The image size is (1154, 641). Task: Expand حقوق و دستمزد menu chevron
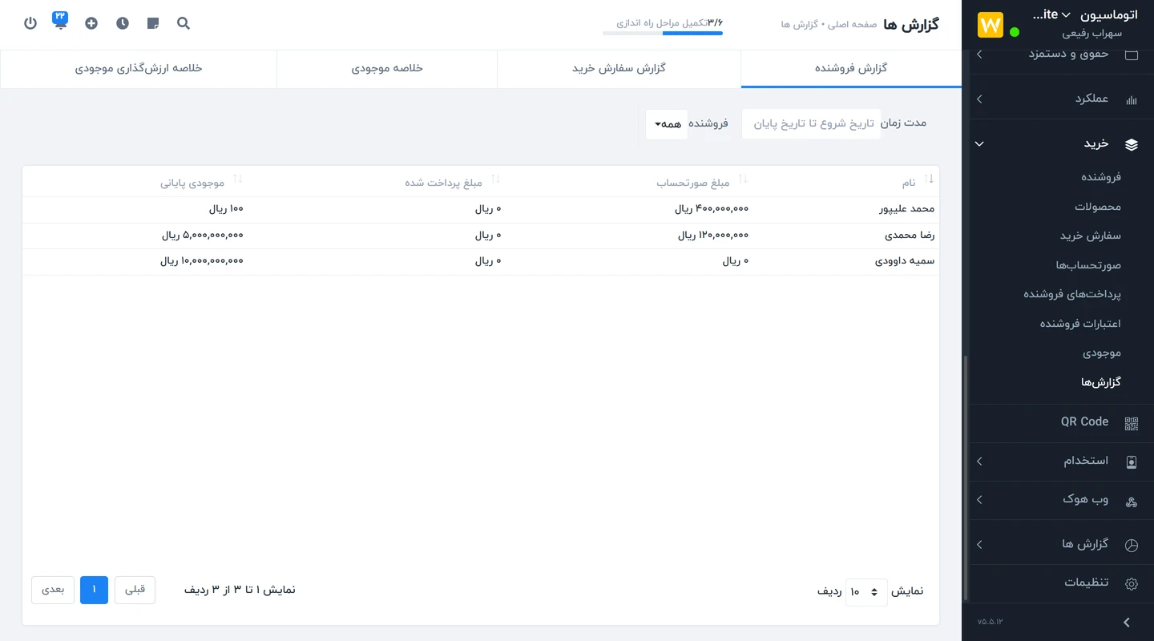pyautogui.click(x=979, y=54)
